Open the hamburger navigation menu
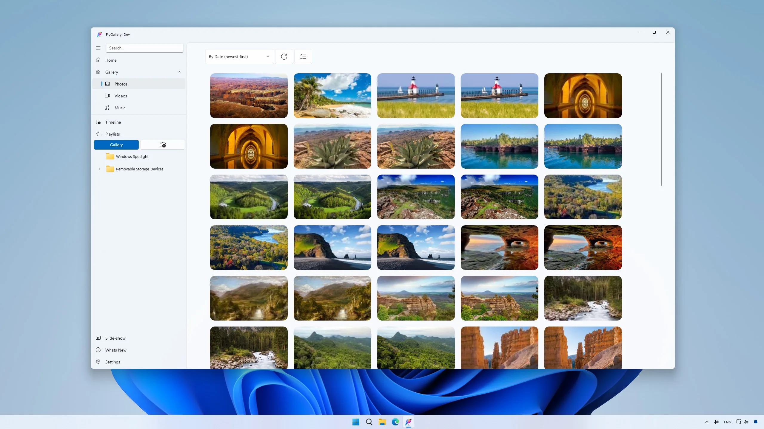Viewport: 764px width, 429px height. click(x=98, y=48)
